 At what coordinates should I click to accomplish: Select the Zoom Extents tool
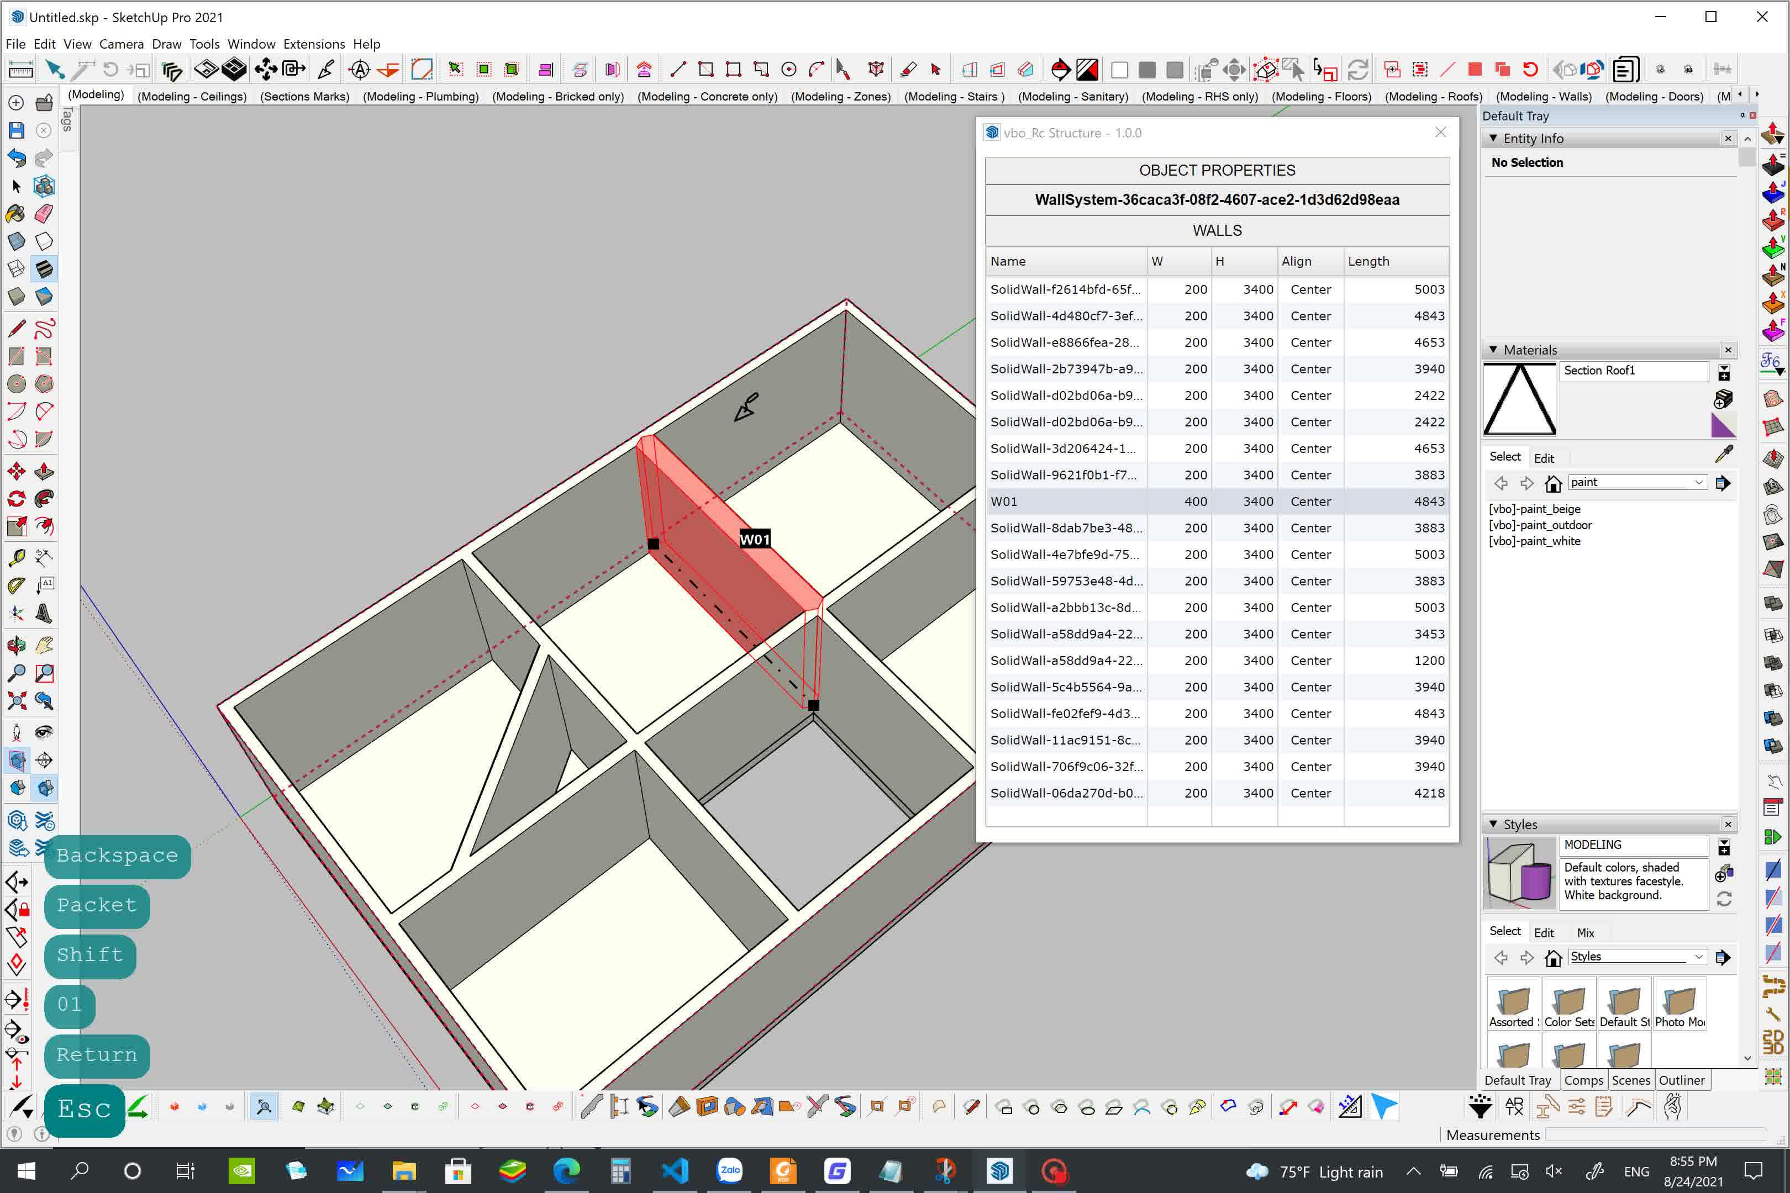(x=16, y=701)
